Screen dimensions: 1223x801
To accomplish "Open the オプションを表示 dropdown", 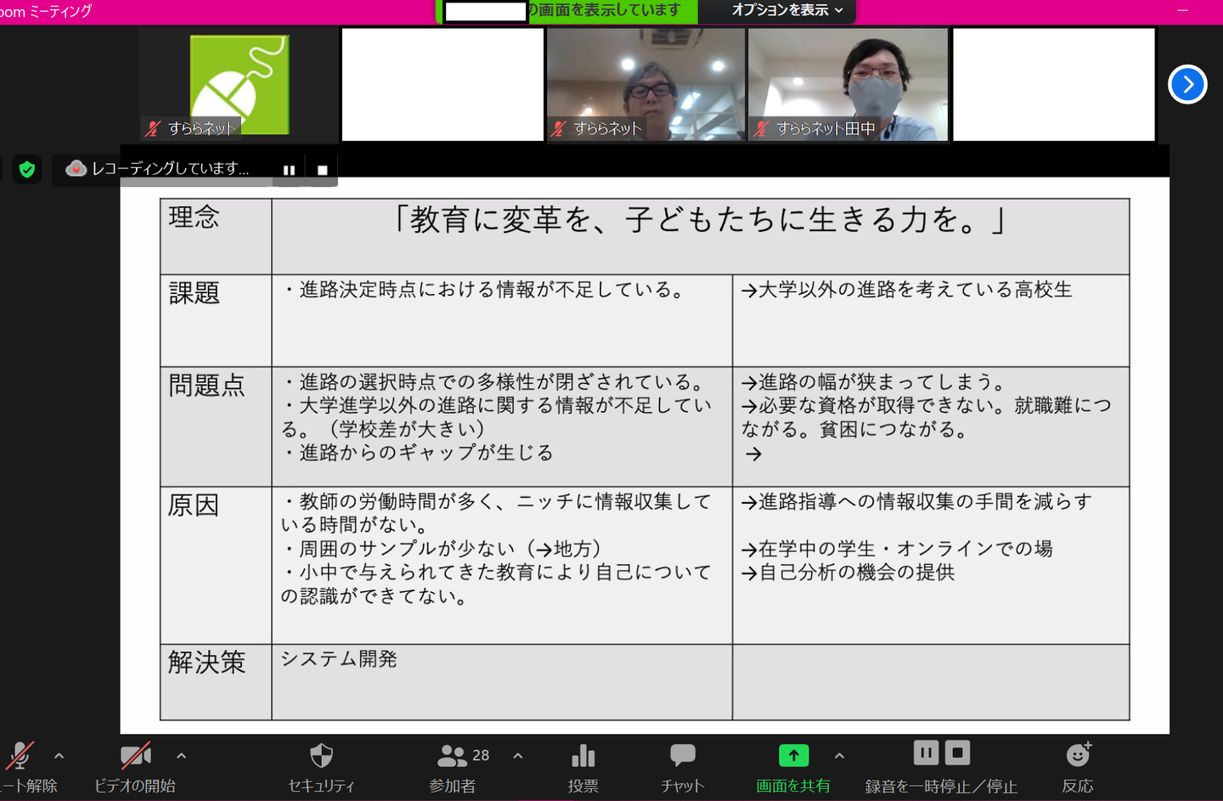I will tap(788, 10).
